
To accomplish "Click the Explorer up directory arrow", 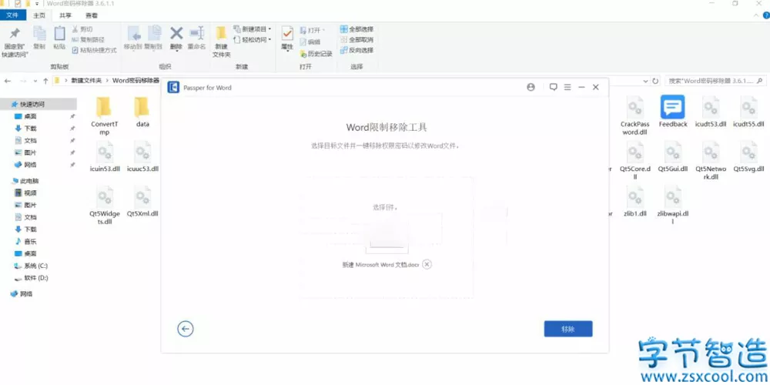I will tap(45, 81).
